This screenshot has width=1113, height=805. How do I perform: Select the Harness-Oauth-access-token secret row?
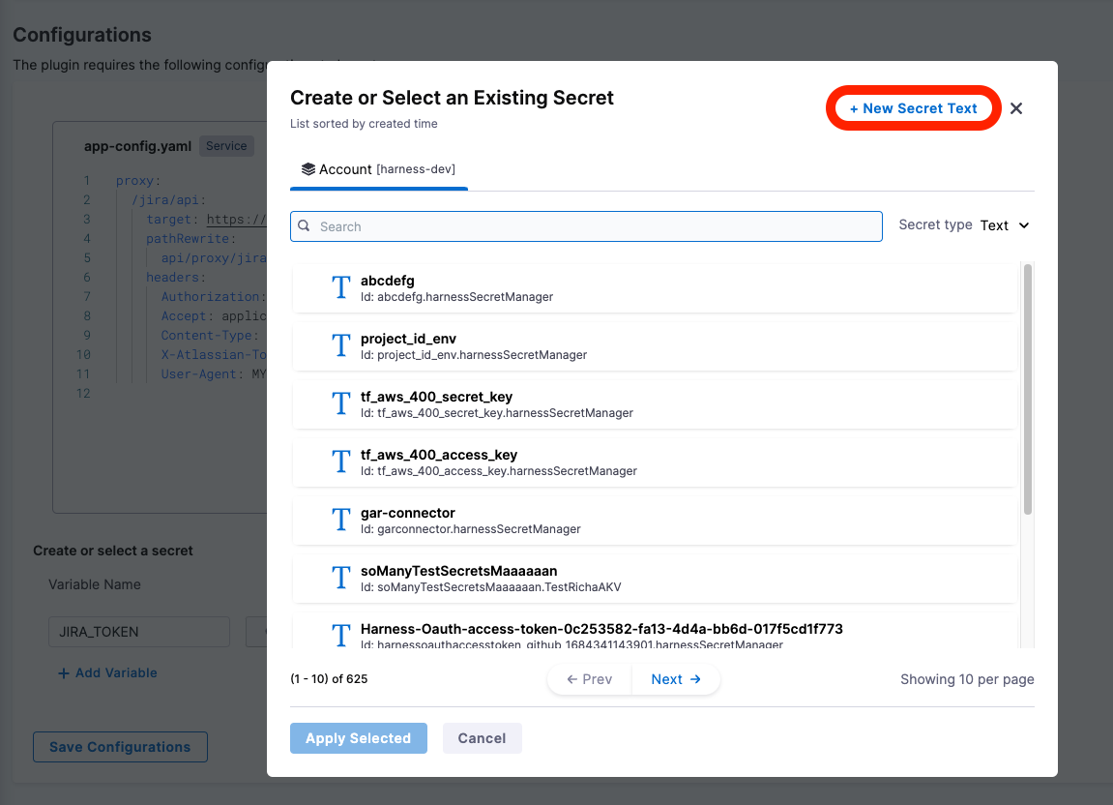tap(600, 631)
